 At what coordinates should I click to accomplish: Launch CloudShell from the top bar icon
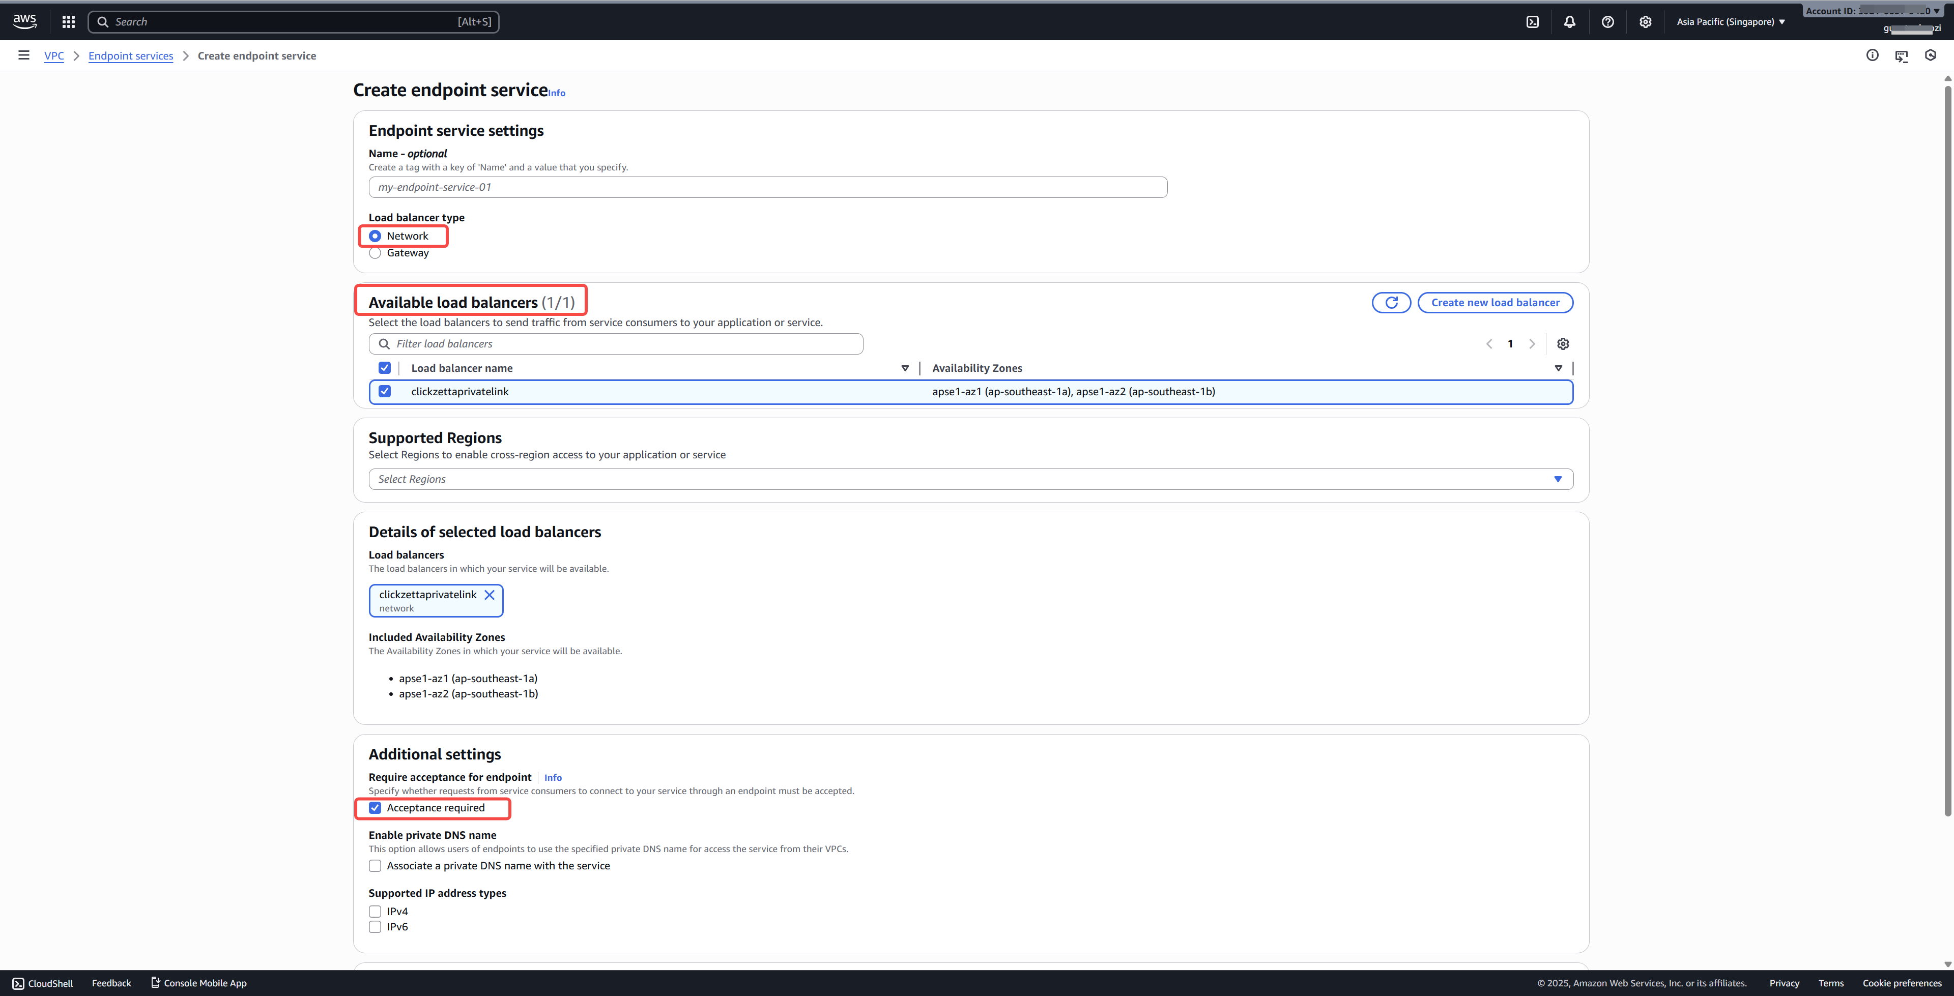1532,22
